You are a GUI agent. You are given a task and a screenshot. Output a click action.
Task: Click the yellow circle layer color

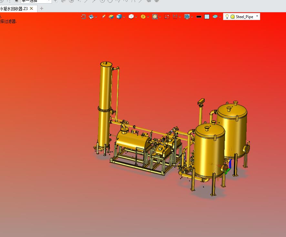pos(232,17)
